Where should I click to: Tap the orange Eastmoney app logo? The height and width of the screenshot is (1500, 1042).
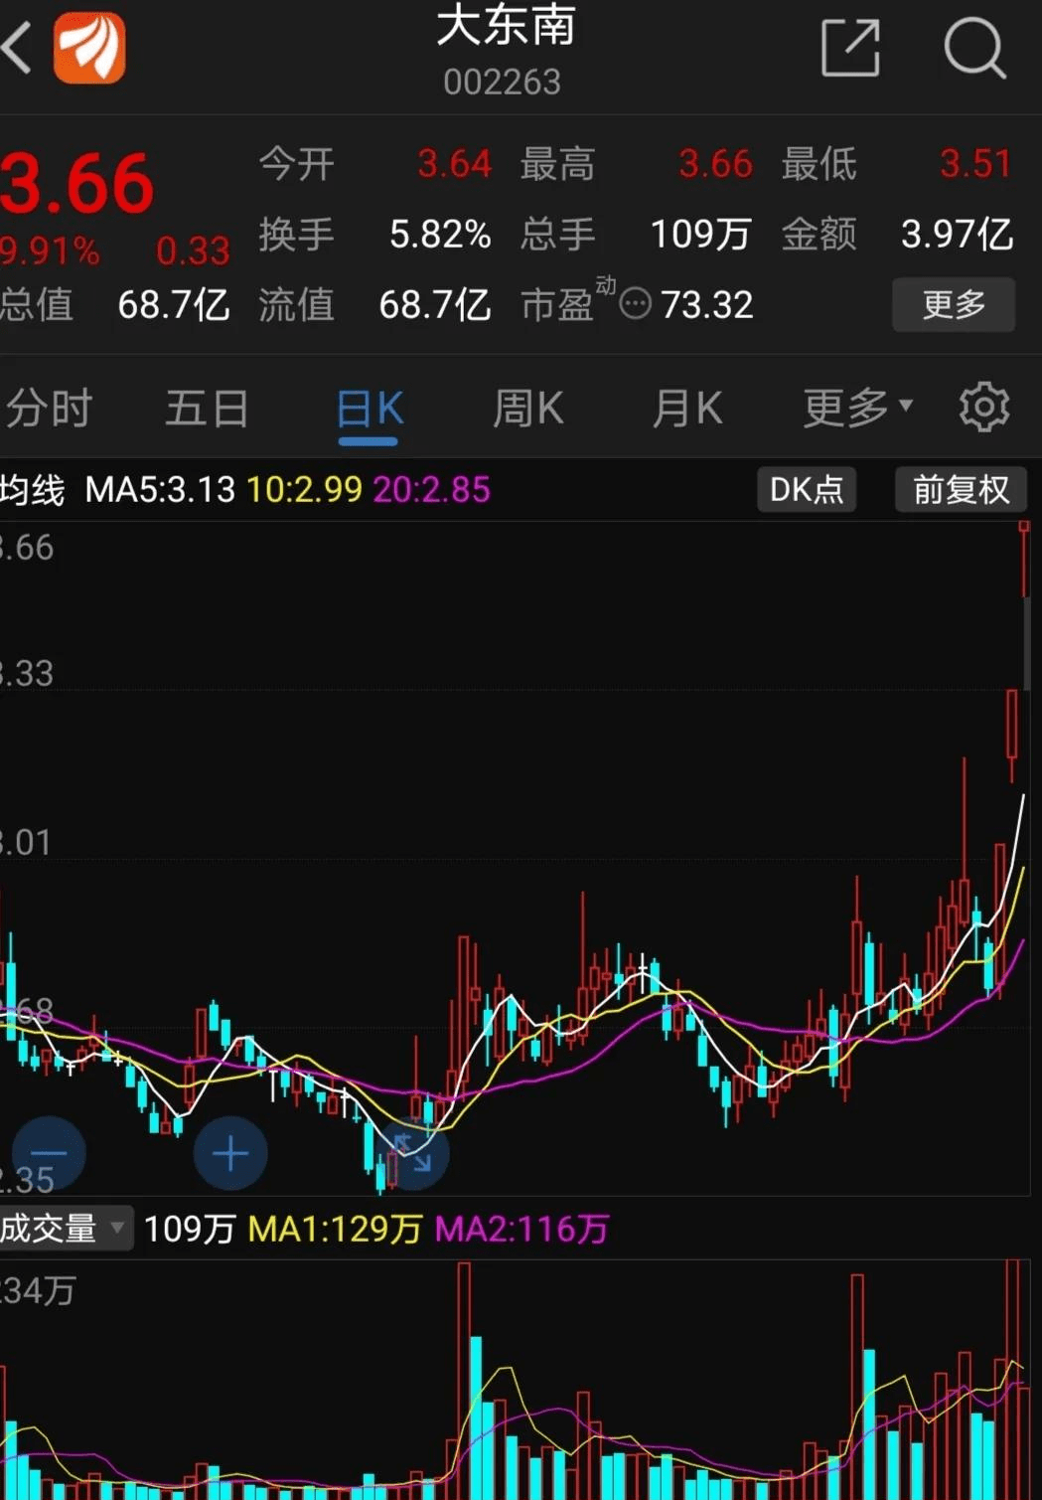89,48
